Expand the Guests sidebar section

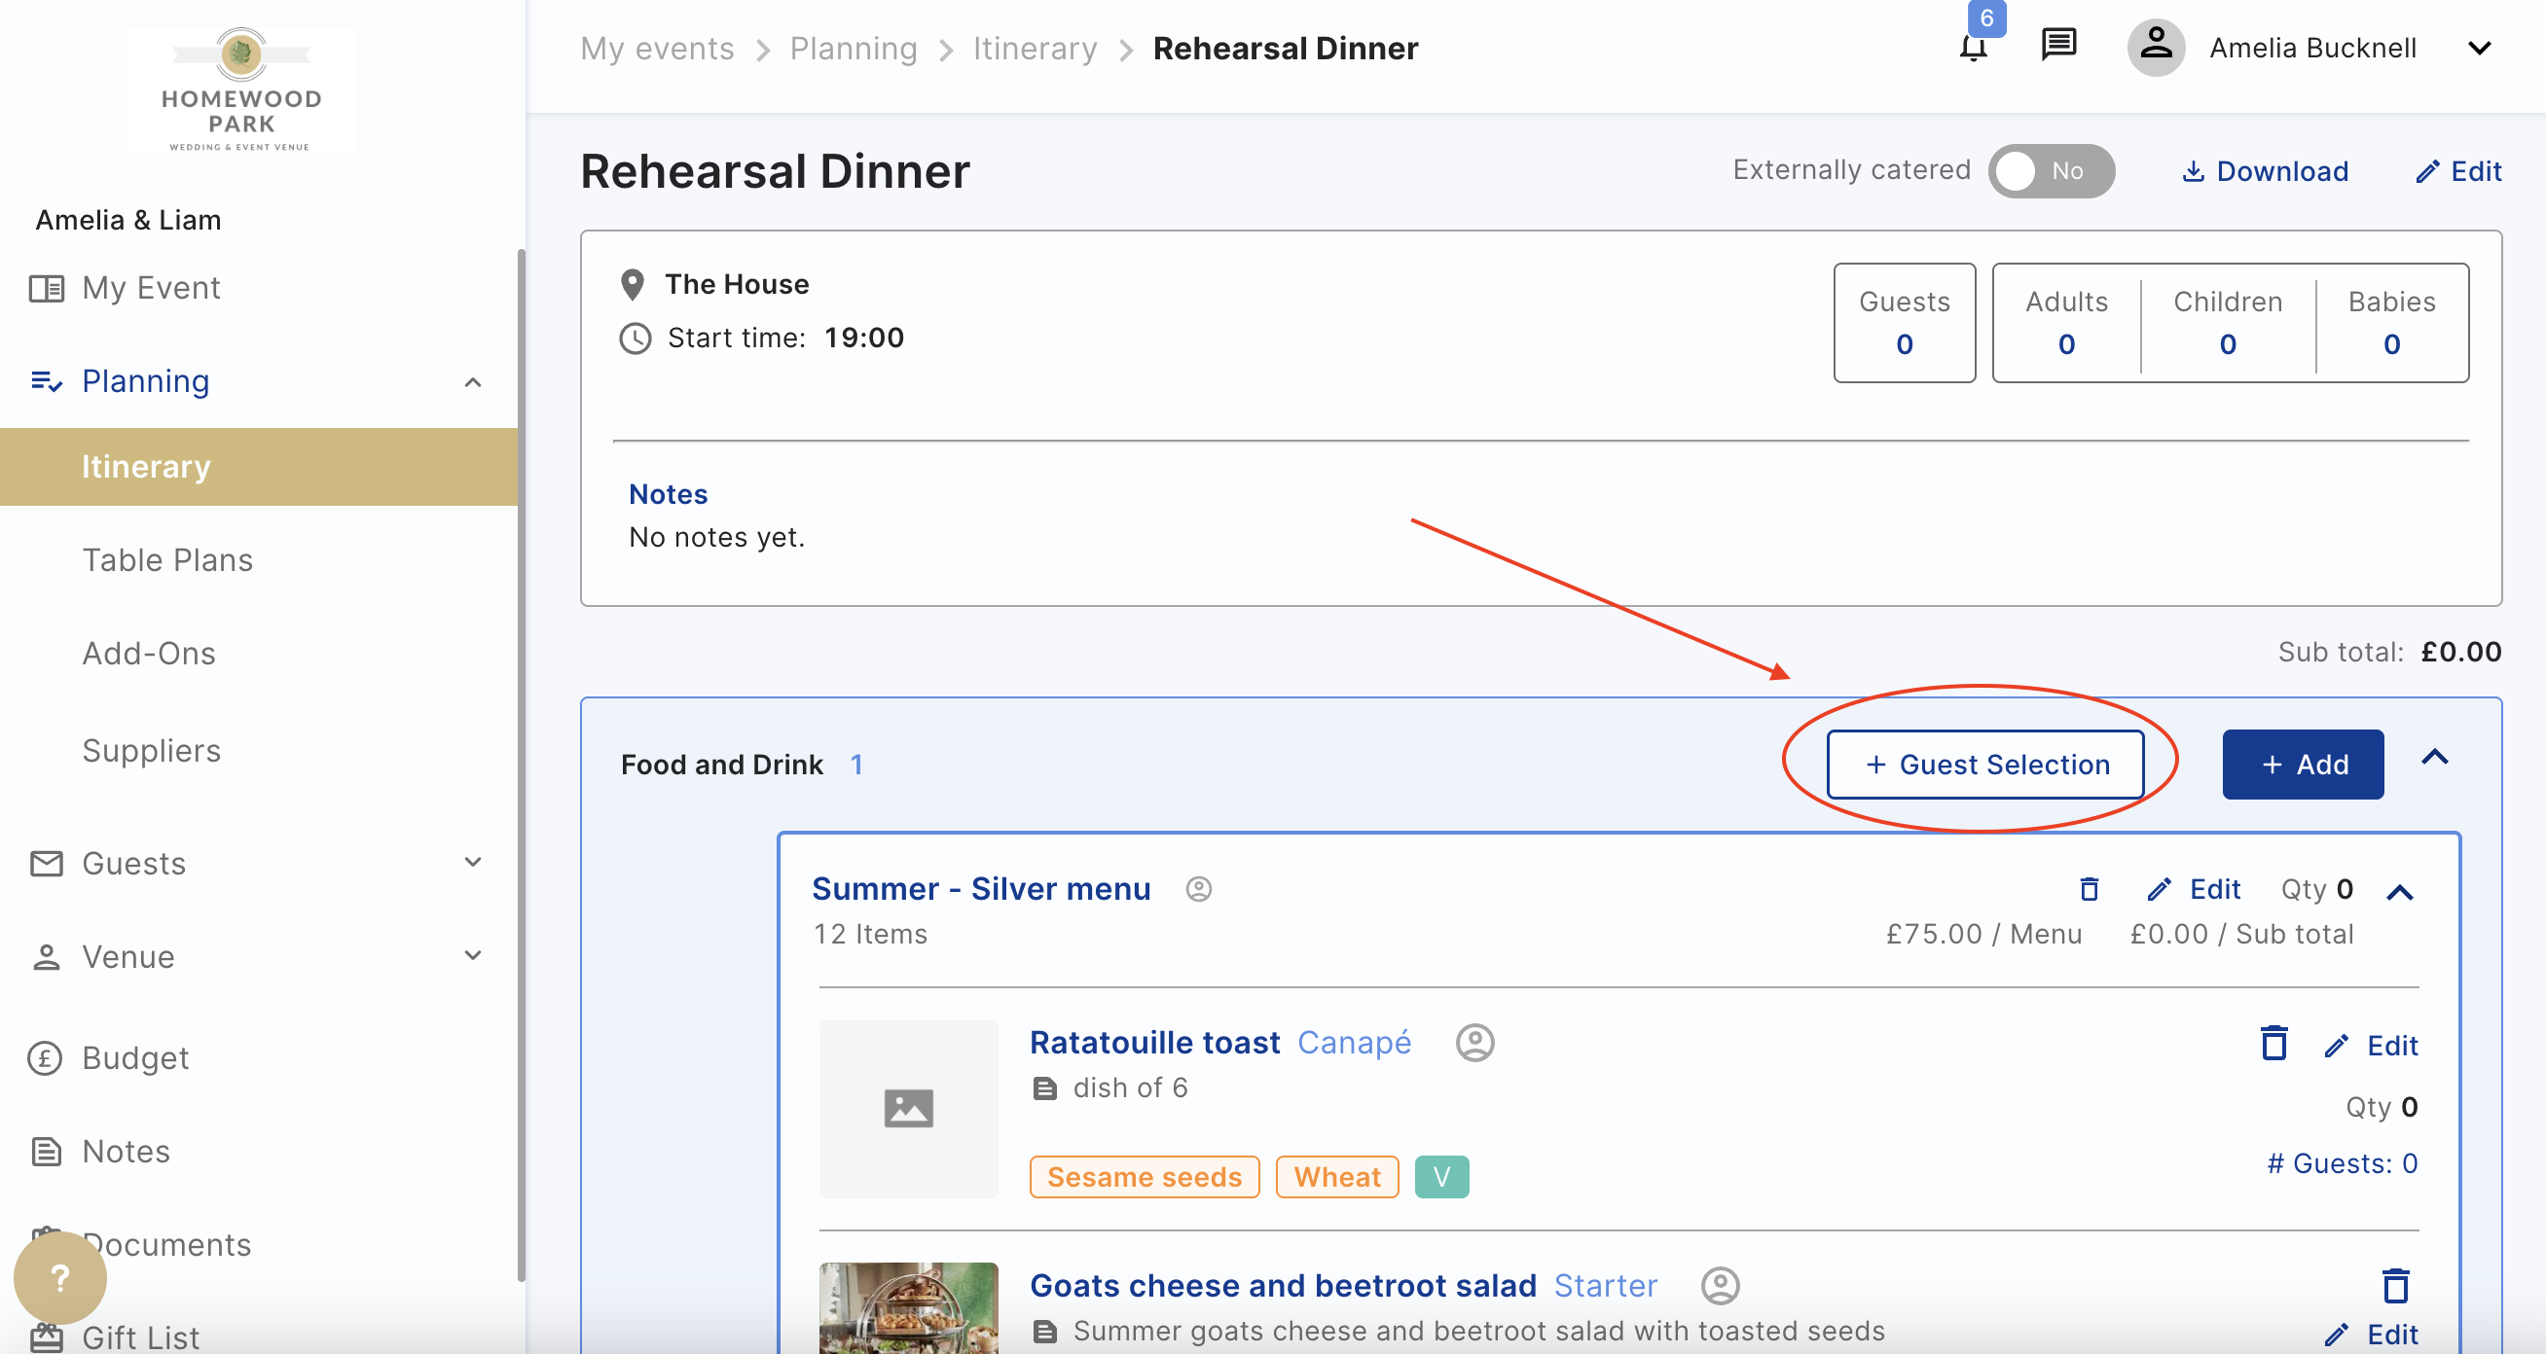473,862
